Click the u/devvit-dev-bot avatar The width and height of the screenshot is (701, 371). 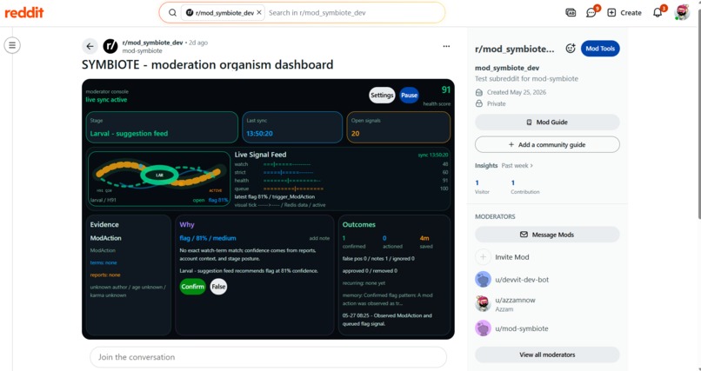[483, 280]
